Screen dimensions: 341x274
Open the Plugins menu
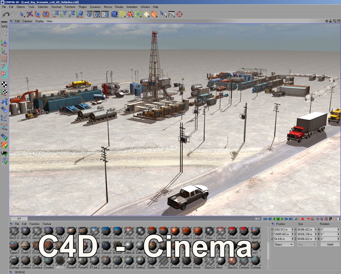click(x=83, y=7)
